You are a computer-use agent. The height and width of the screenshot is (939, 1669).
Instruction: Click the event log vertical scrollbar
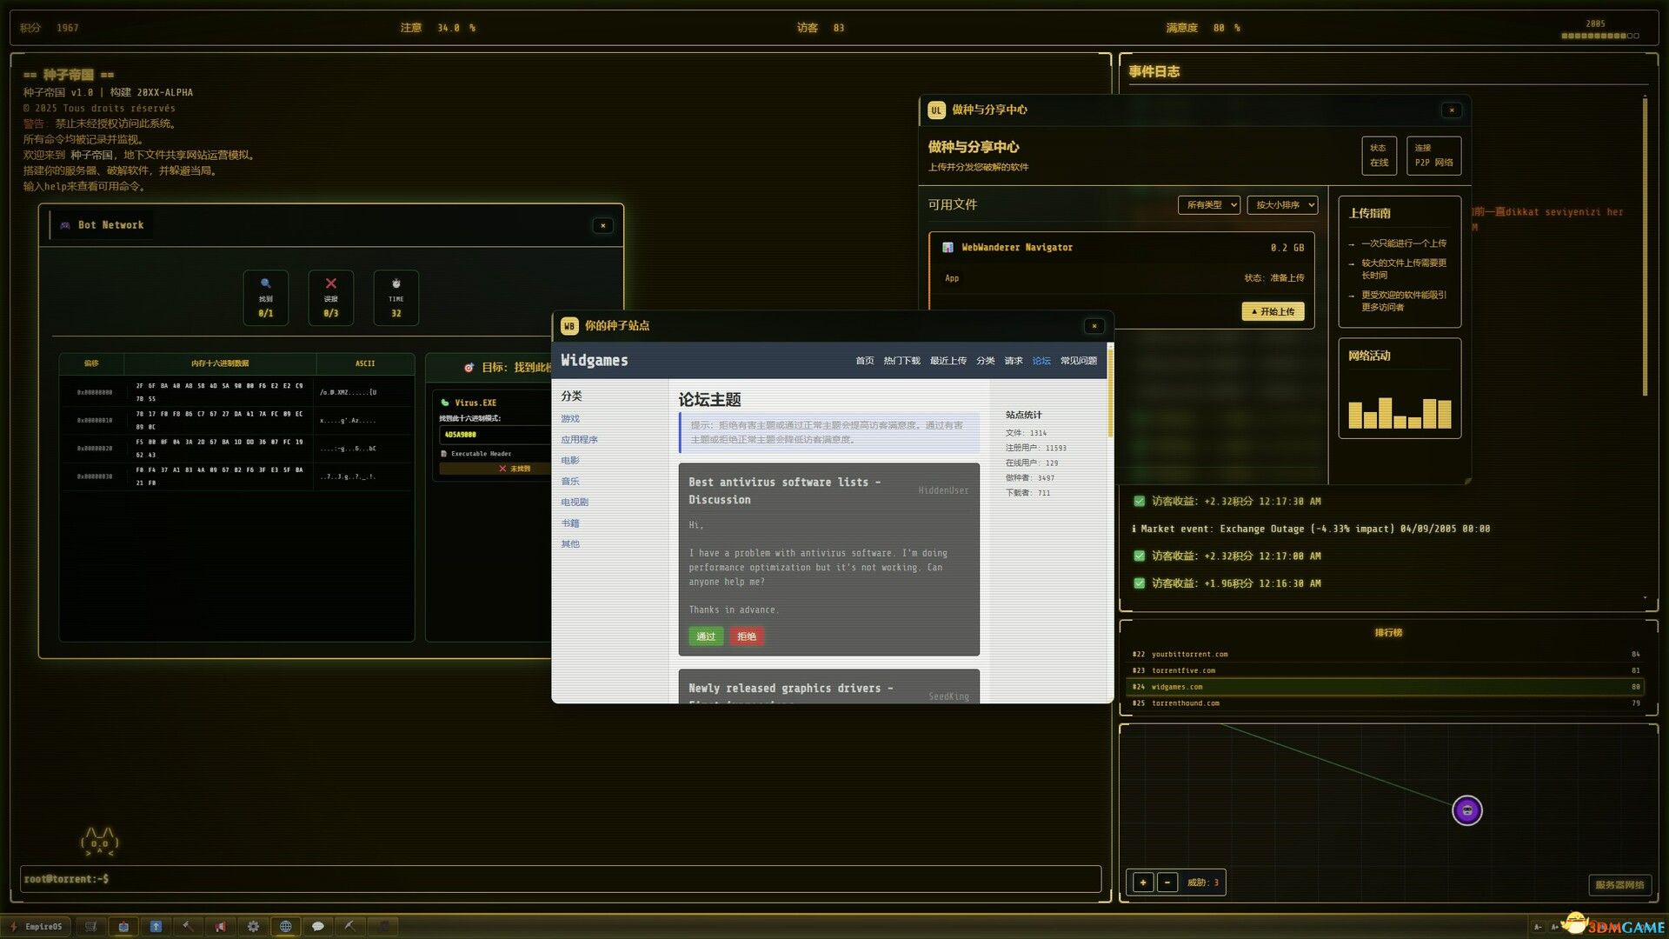(x=1645, y=248)
